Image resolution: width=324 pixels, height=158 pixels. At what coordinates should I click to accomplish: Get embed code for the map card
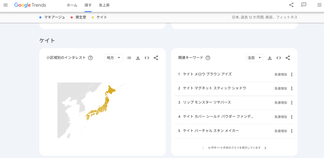pos(147,58)
